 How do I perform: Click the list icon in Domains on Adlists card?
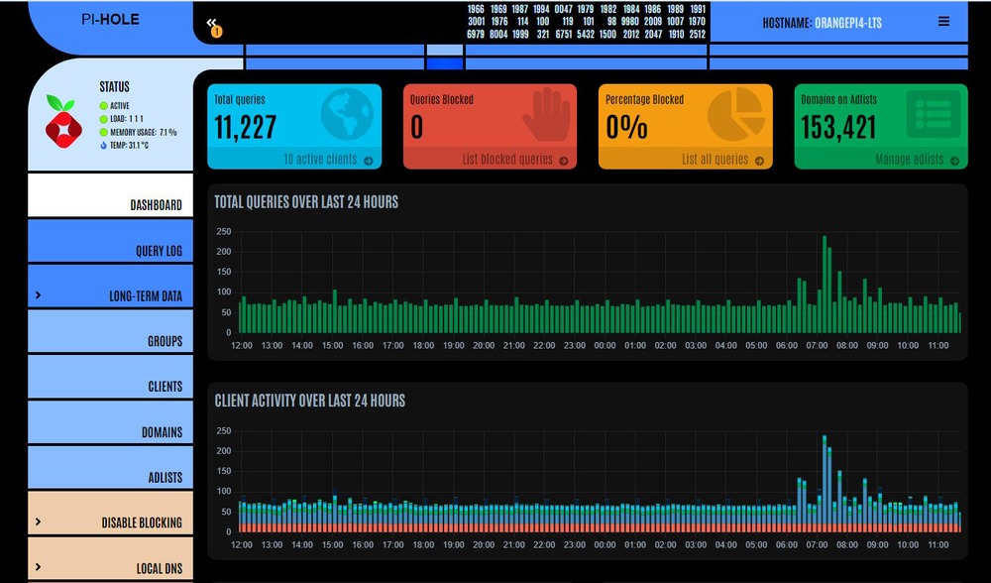tap(933, 114)
